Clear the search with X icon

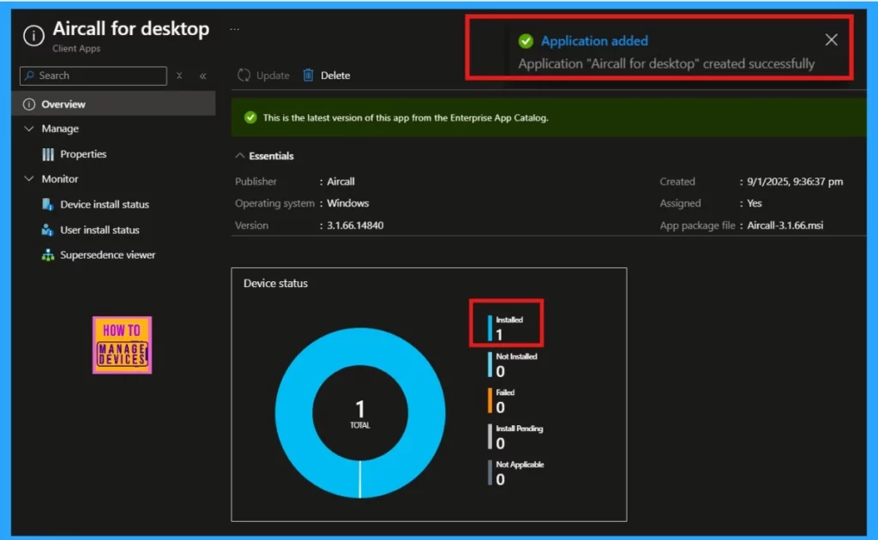click(x=179, y=75)
